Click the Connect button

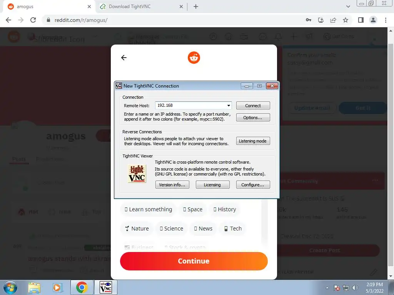coord(253,106)
